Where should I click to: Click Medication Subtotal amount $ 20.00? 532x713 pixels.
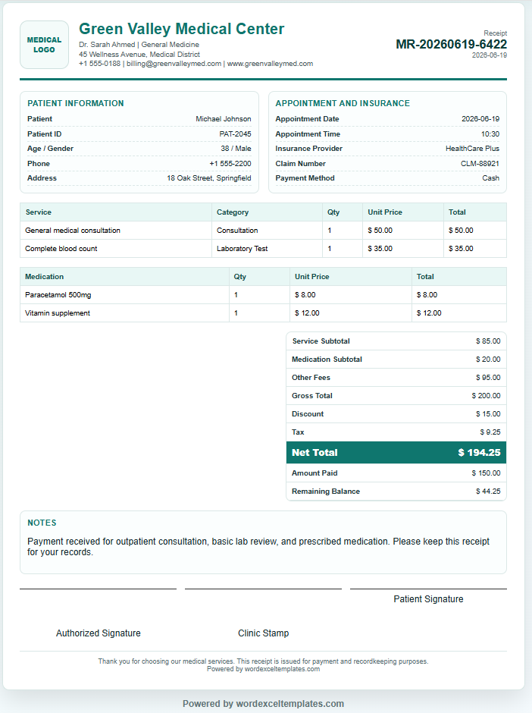tap(488, 360)
